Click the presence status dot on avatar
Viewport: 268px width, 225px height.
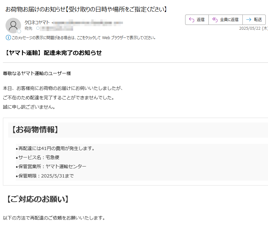(x=19, y=31)
